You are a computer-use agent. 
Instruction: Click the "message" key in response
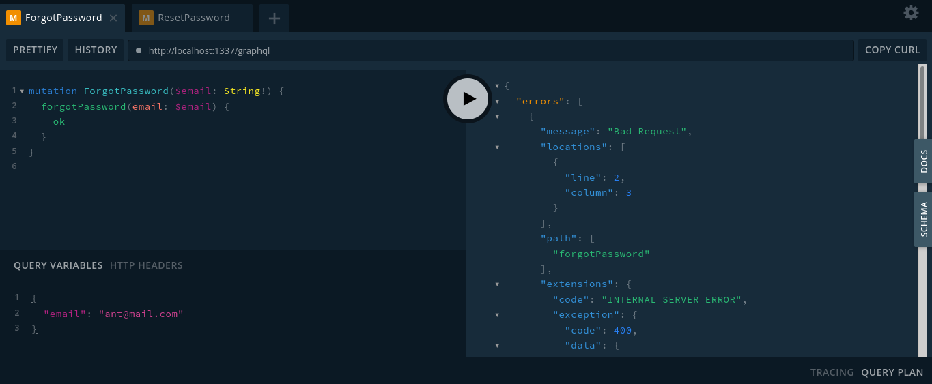pos(567,132)
